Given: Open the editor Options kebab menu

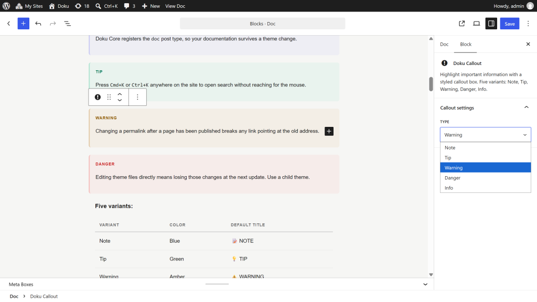Looking at the screenshot, I should (x=528, y=24).
